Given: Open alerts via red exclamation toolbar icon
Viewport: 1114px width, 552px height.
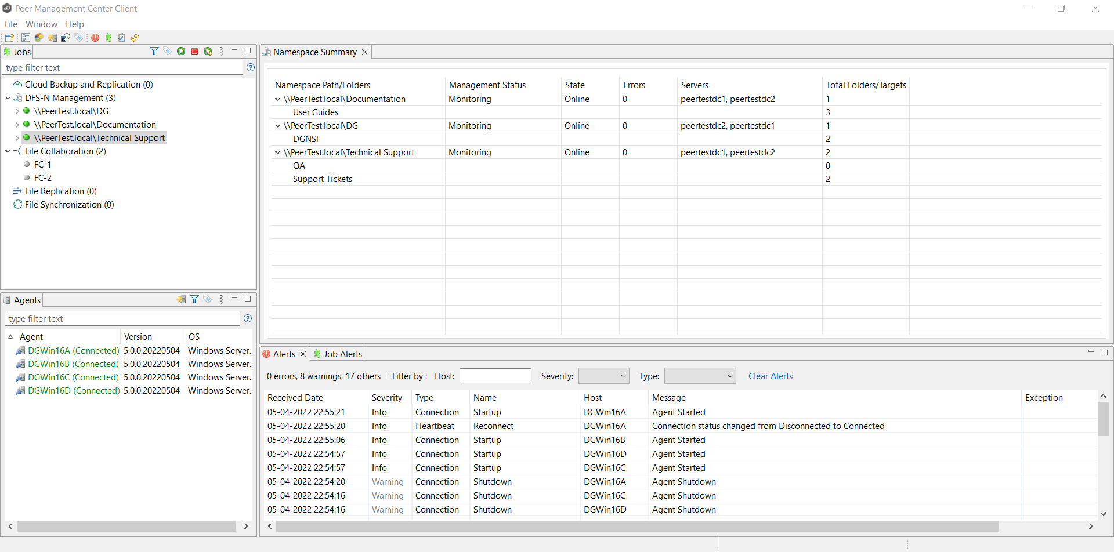Looking at the screenshot, I should (x=95, y=38).
